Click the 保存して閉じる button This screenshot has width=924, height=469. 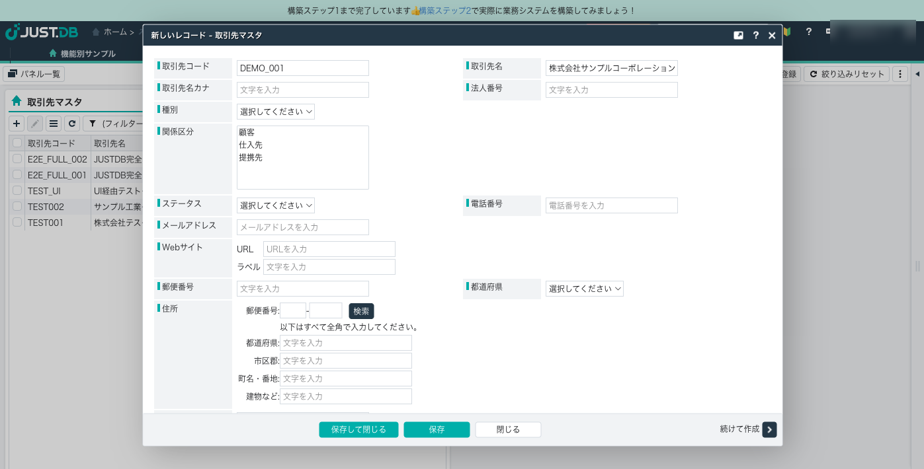coord(358,429)
